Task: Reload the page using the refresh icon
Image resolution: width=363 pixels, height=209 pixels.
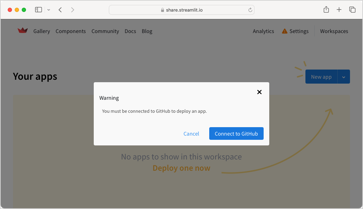Action: [250, 10]
